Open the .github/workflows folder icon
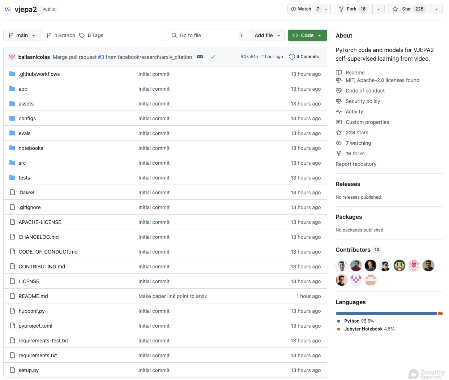 click(12, 74)
